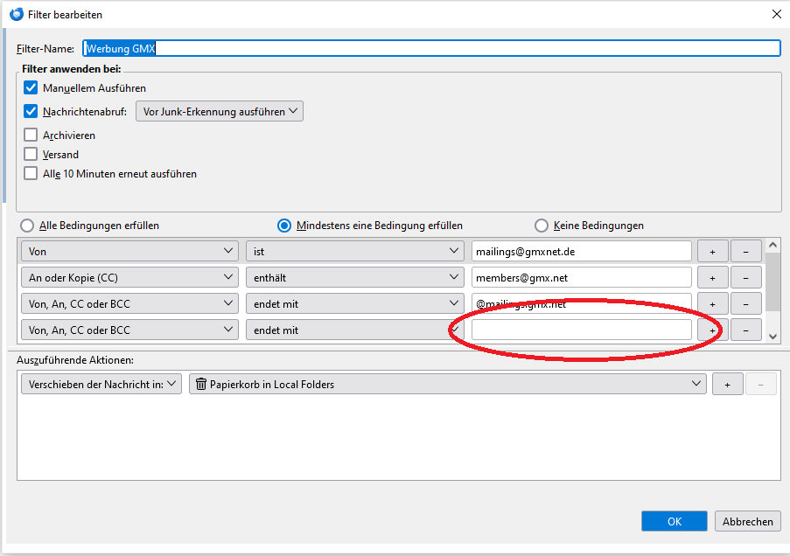Remove the members@gmx.net condition row
The height and width of the screenshot is (556, 790).
pyautogui.click(x=745, y=277)
